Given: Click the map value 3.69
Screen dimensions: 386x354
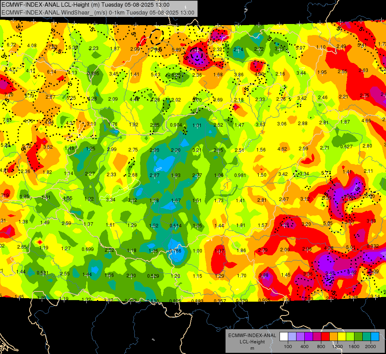Looking at the screenshot, I should click(218, 100).
